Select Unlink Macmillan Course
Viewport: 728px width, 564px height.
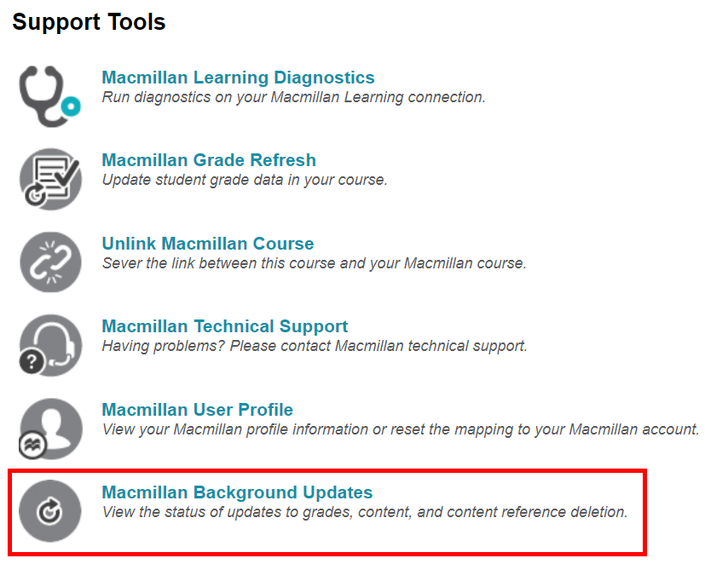pyautogui.click(x=207, y=243)
